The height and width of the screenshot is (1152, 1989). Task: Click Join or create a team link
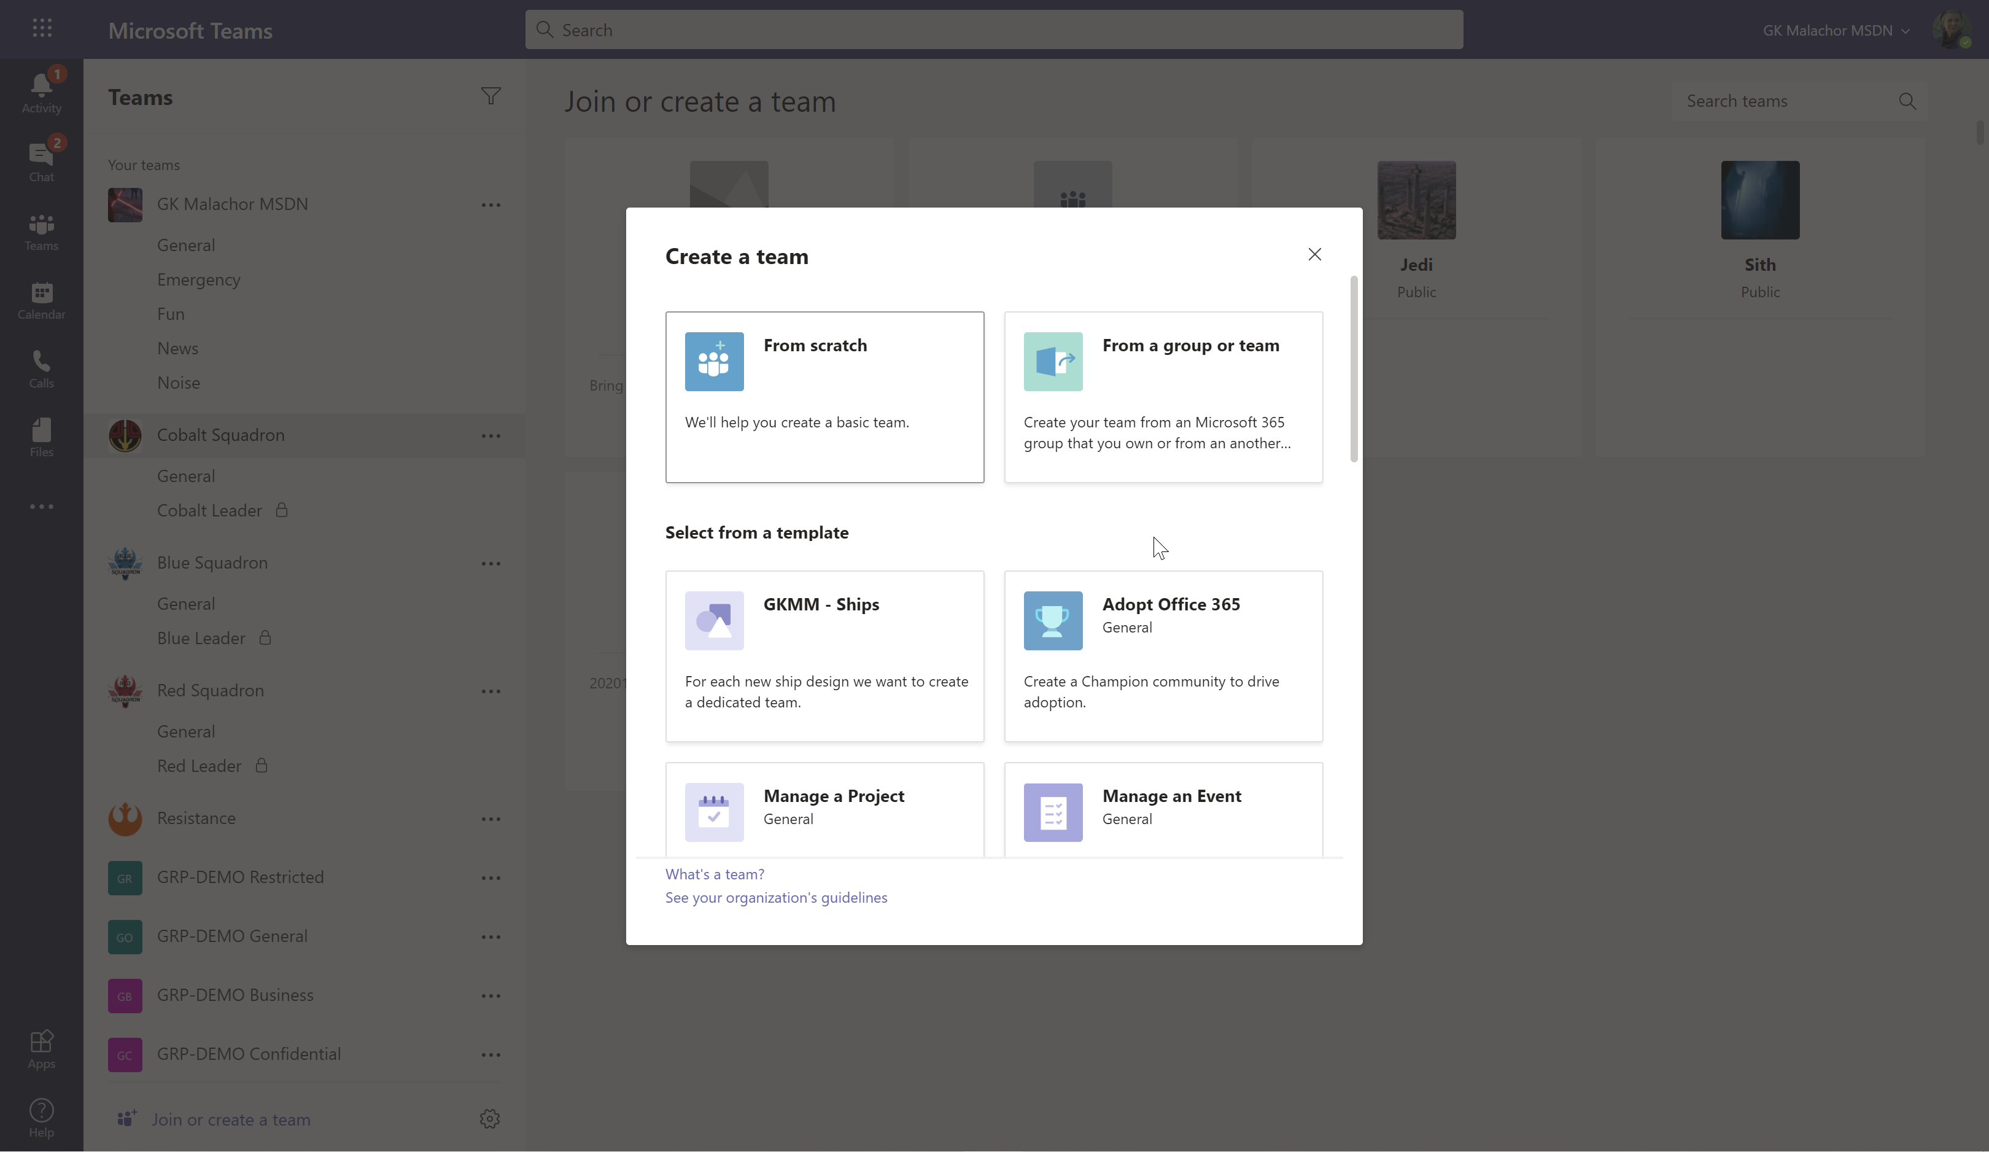230,1119
